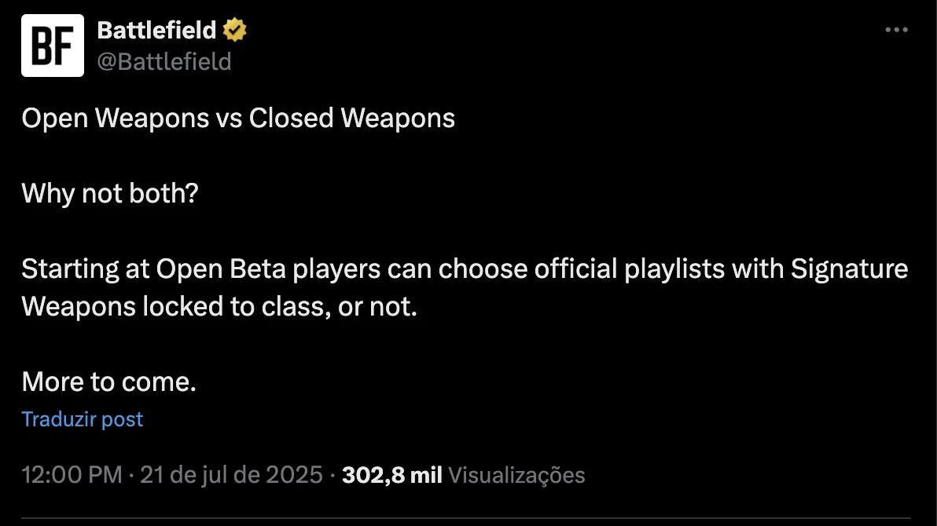Click the Traduzir post link
The image size is (937, 526).
coord(83,419)
